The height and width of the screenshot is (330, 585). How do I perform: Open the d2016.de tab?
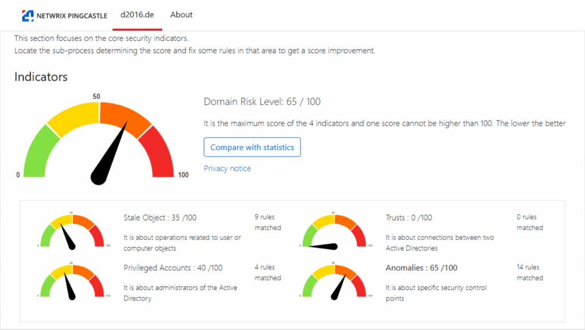pos(137,15)
